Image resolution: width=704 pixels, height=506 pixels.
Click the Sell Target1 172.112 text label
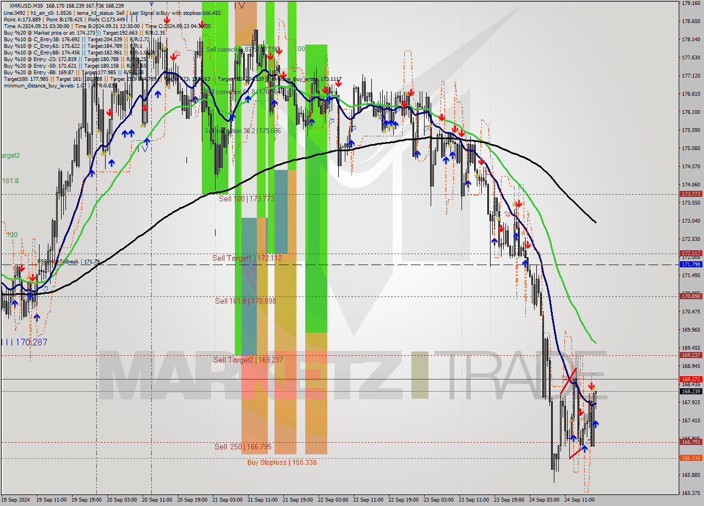240,257
